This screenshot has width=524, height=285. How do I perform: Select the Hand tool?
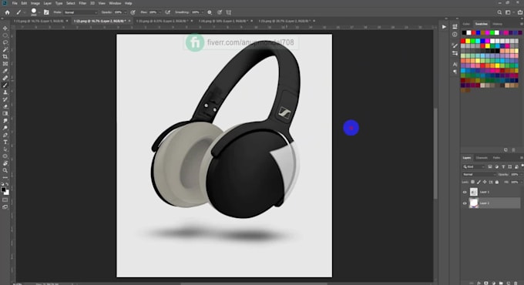(5, 163)
